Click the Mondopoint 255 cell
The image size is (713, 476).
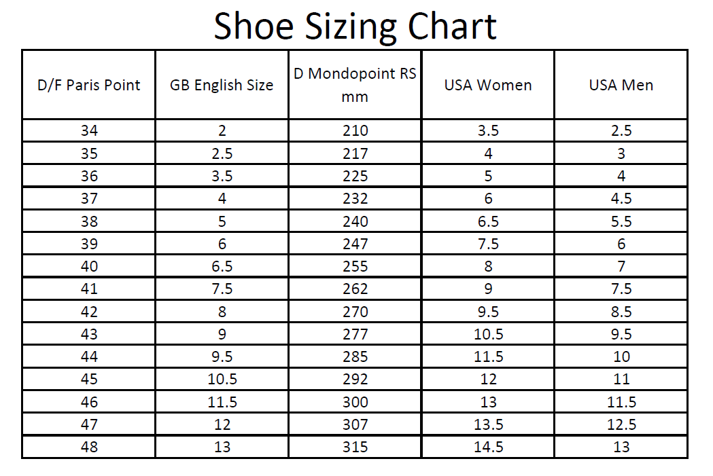[355, 266]
